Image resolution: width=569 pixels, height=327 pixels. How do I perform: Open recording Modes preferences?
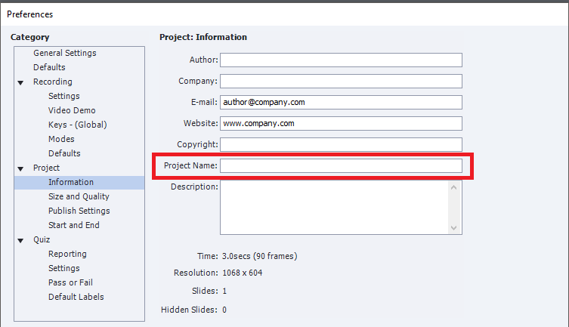click(x=61, y=139)
